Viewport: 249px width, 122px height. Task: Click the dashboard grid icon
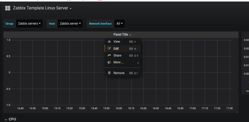(8, 8)
